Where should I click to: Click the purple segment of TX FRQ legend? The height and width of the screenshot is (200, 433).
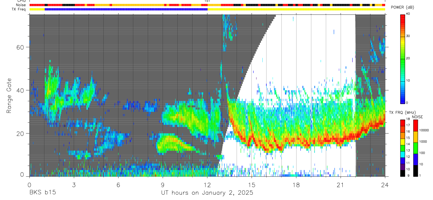[402, 167]
